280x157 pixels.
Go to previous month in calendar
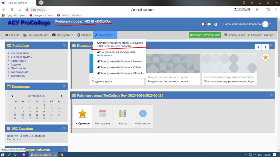[12, 96]
